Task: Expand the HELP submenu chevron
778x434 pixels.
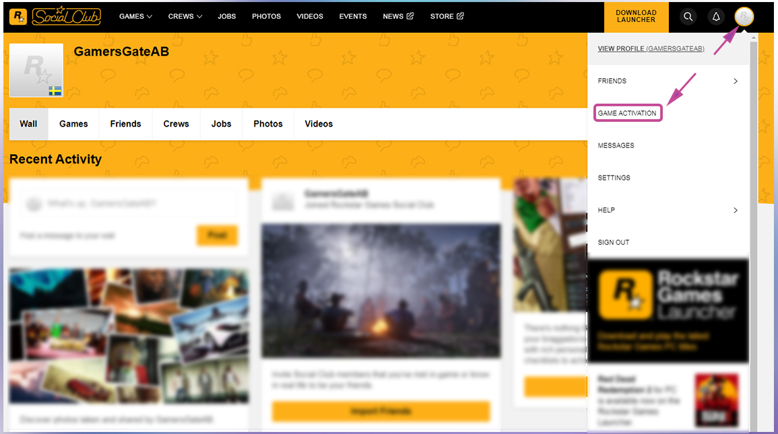Action: tap(736, 210)
